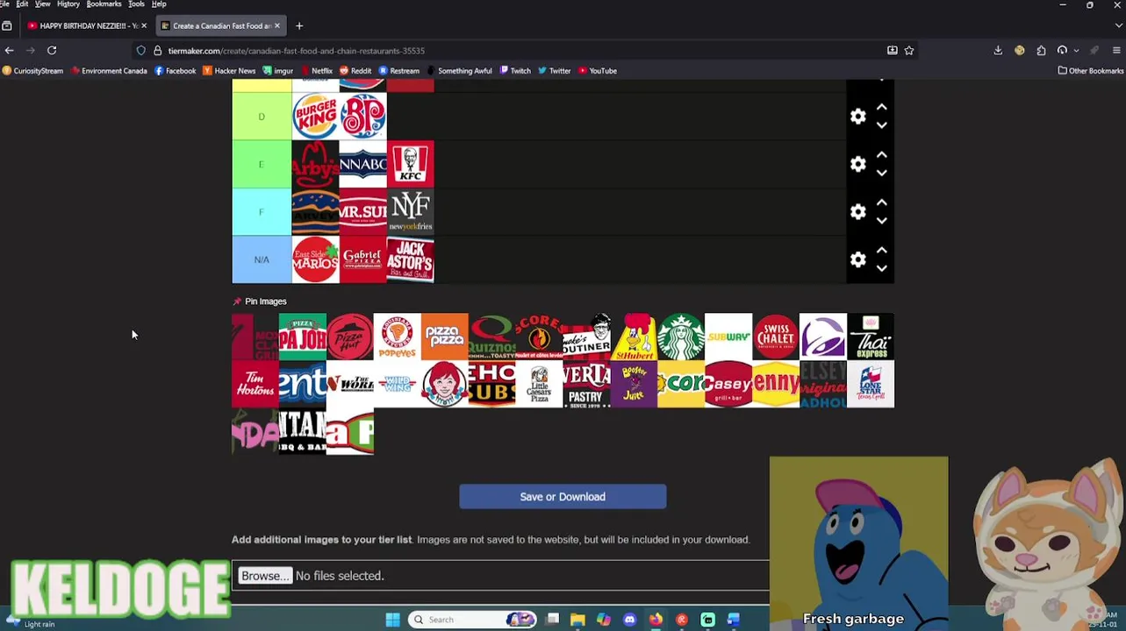The height and width of the screenshot is (631, 1126).
Task: Move tier F row up
Action: (x=881, y=202)
